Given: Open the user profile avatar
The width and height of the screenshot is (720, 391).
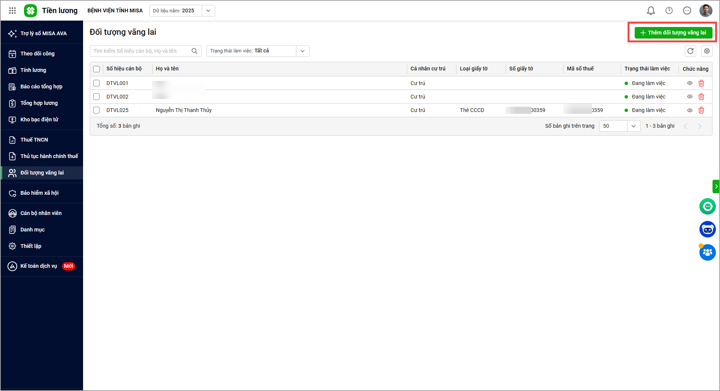Looking at the screenshot, I should (x=705, y=11).
